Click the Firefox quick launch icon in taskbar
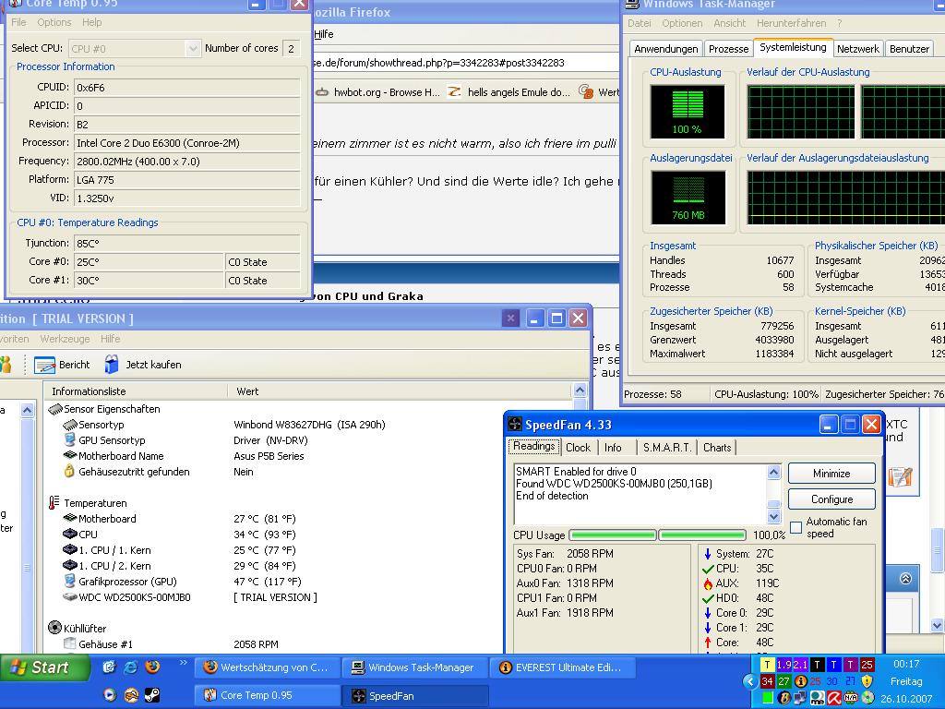This screenshot has height=709, width=945. [152, 667]
